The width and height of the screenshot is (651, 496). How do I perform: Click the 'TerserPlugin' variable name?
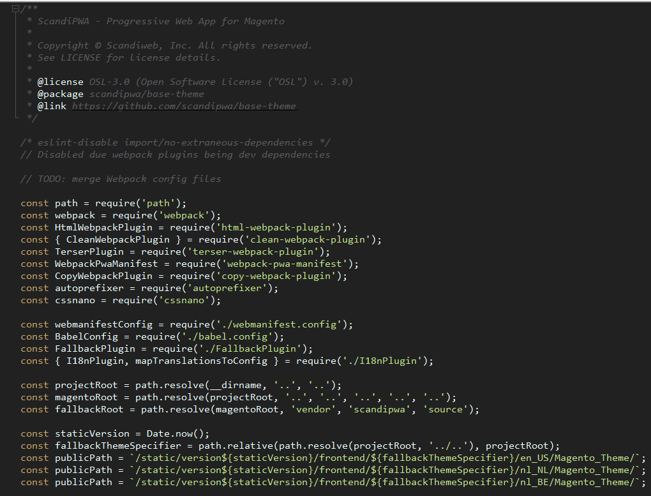tap(89, 252)
